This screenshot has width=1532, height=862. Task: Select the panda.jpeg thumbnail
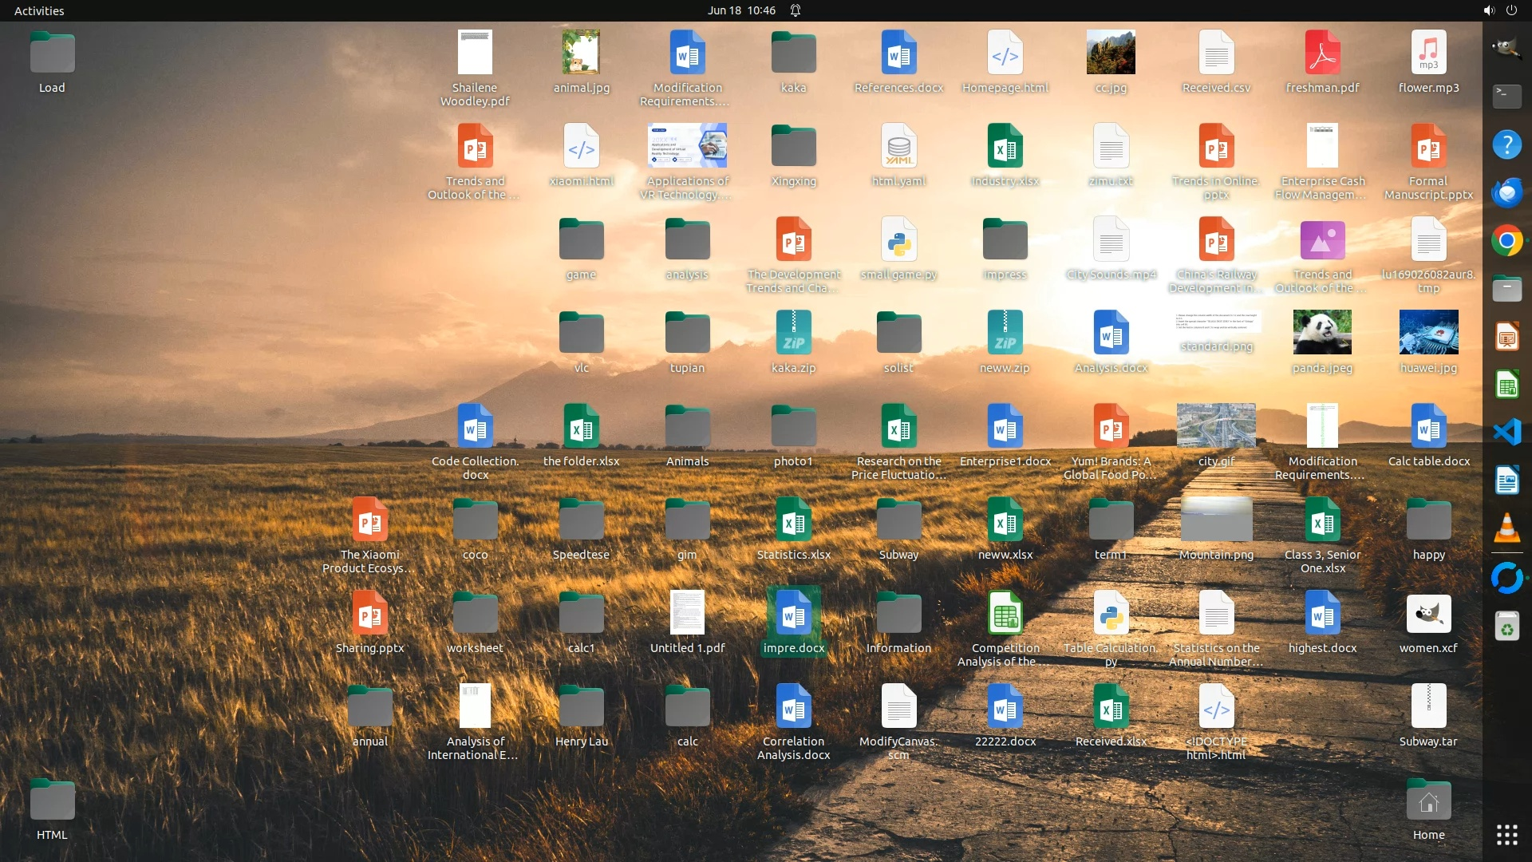click(x=1322, y=333)
